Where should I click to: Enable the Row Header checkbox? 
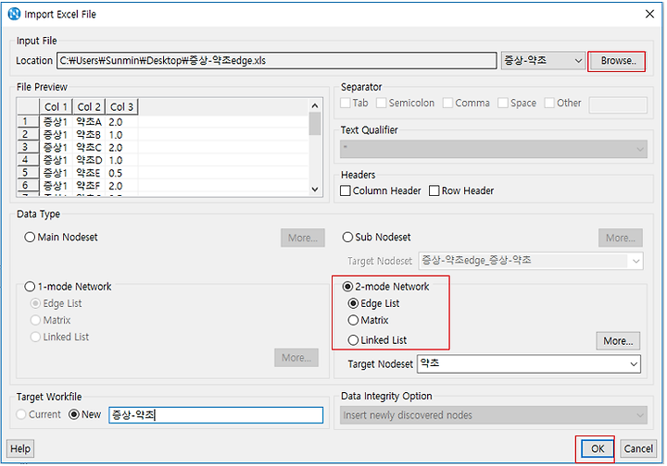click(x=434, y=191)
